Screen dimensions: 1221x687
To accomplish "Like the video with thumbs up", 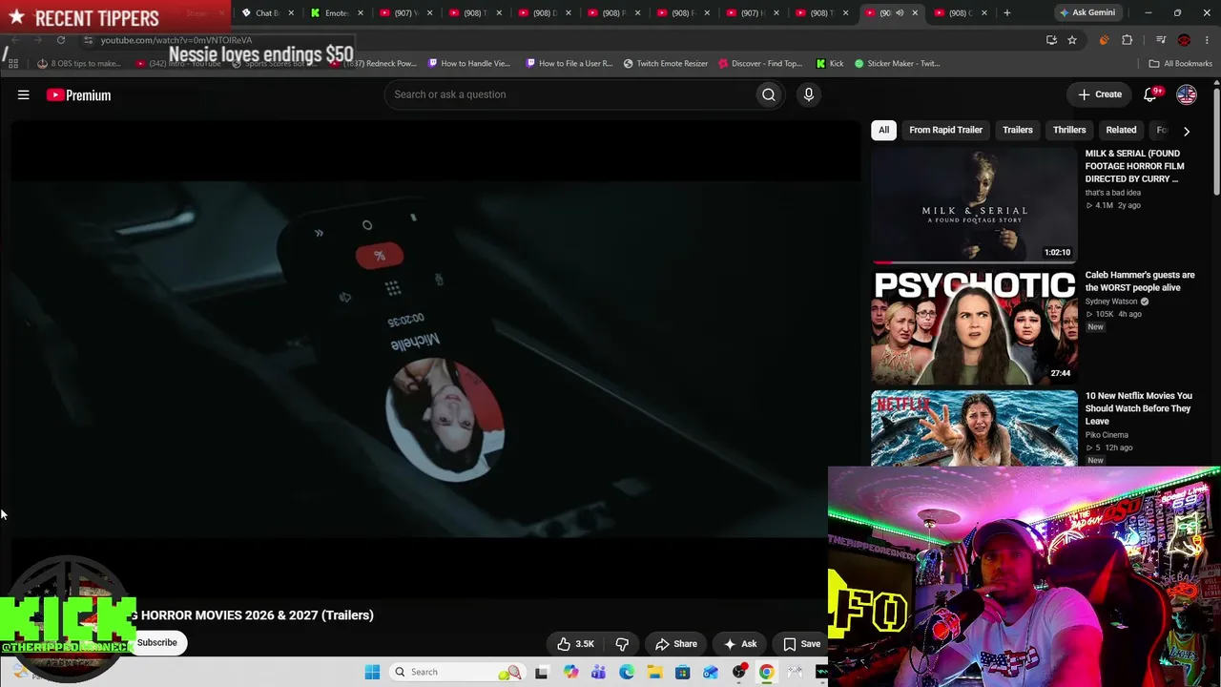I will [x=575, y=644].
